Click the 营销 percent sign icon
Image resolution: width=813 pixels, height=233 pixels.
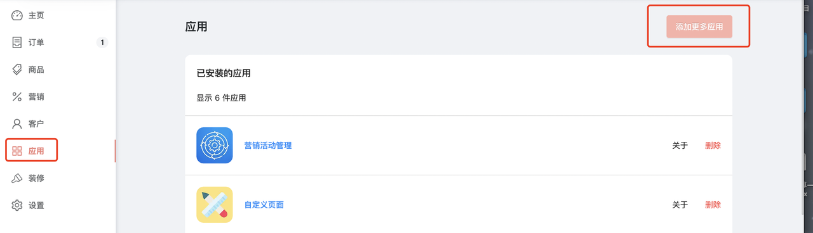pyautogui.click(x=17, y=97)
